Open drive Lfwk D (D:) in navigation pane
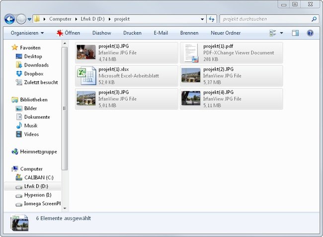The image size is (323, 237). pos(32,186)
